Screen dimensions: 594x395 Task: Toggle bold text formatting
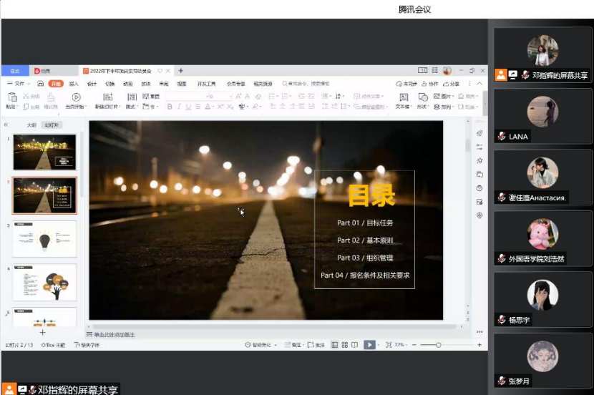click(170, 107)
